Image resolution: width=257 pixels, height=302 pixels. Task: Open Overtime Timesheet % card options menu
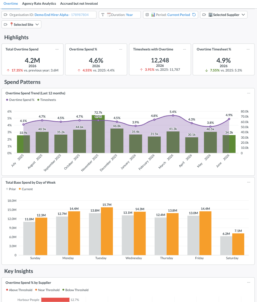pyautogui.click(x=248, y=49)
